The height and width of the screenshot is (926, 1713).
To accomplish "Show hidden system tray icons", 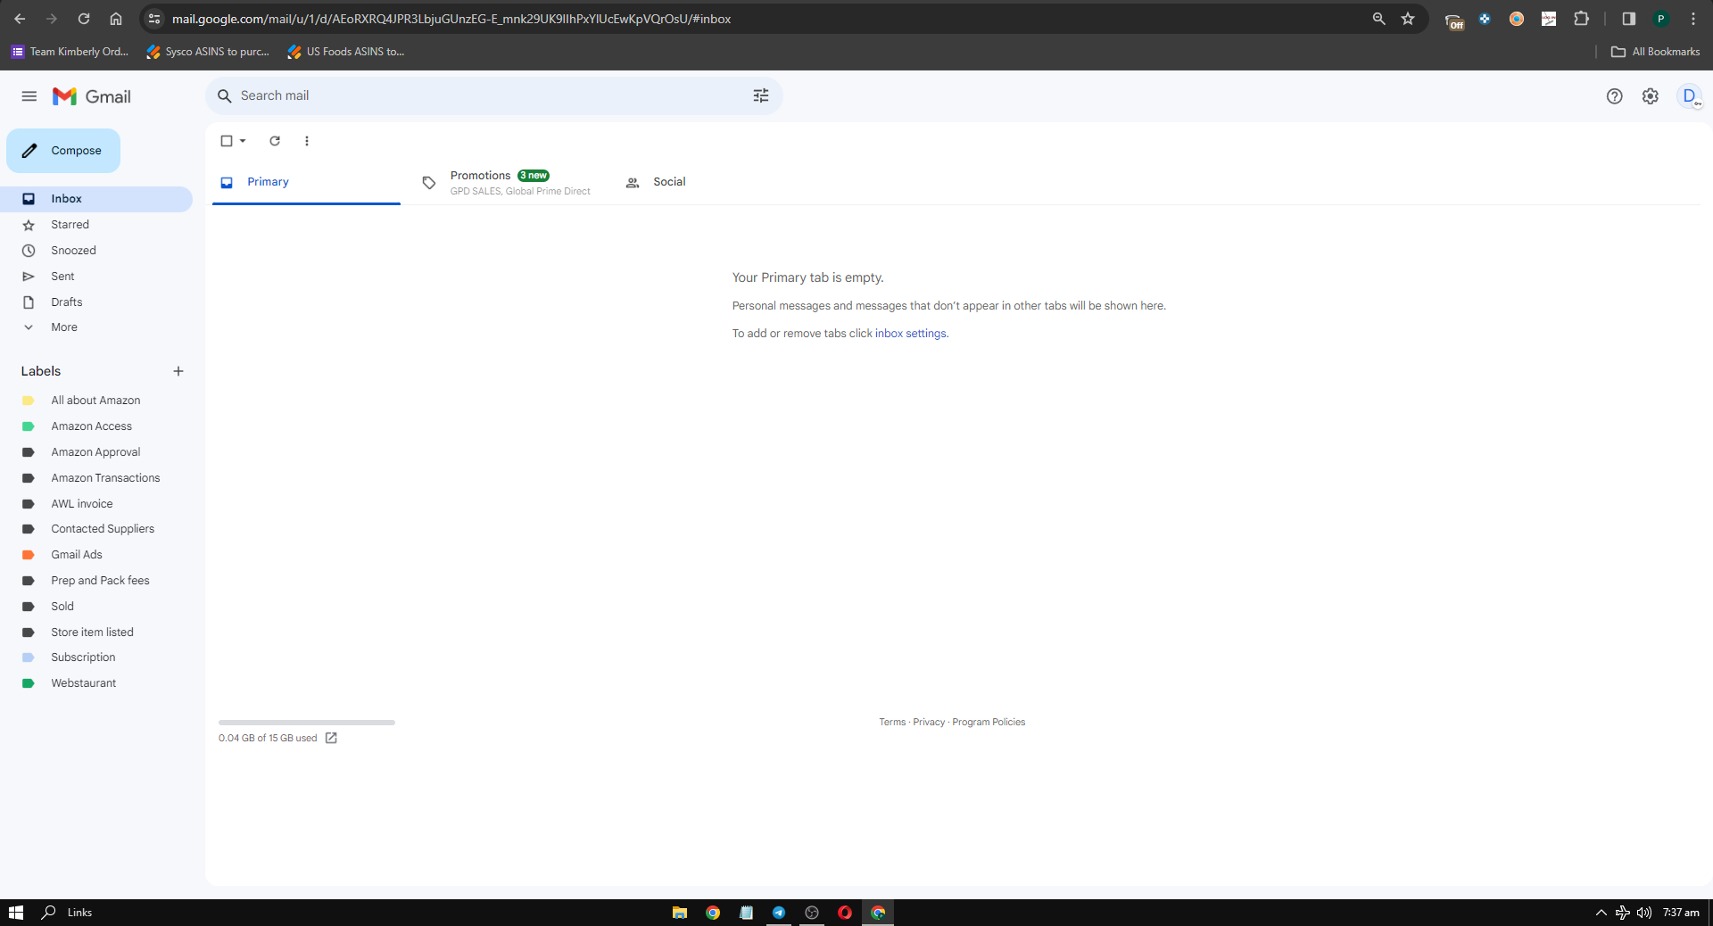I will point(1601,913).
